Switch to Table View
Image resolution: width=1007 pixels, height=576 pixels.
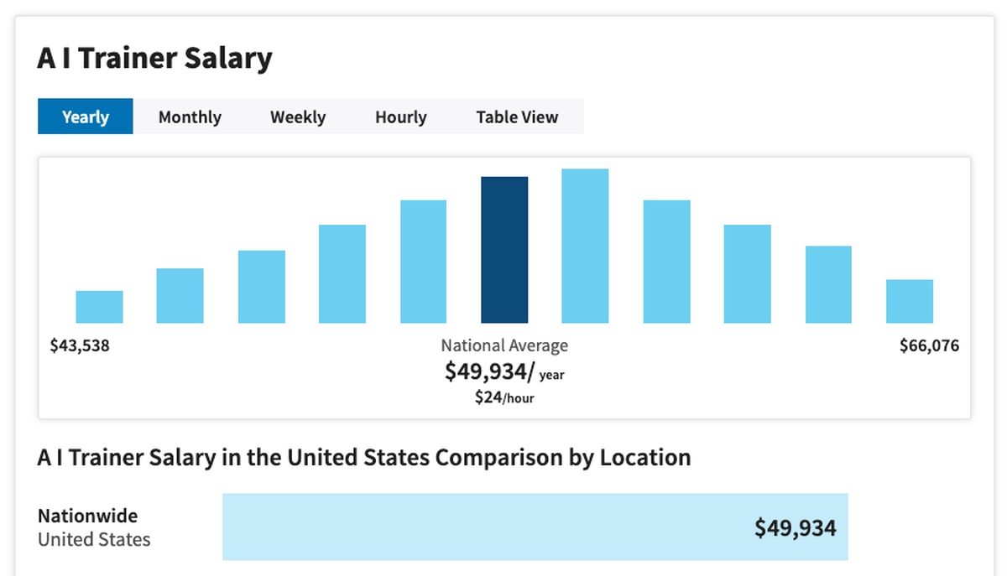point(517,117)
